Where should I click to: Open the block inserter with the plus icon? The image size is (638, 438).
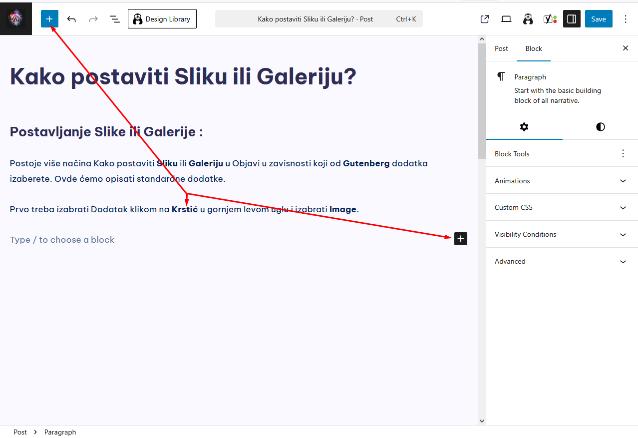click(49, 18)
